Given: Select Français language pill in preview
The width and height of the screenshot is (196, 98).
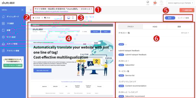Looking at the screenshot, I should point(99,86).
